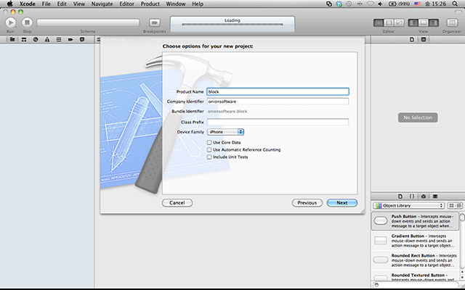465x290 pixels.
Task: Open Spotlight search magnifier icon
Action: click(x=455, y=4)
